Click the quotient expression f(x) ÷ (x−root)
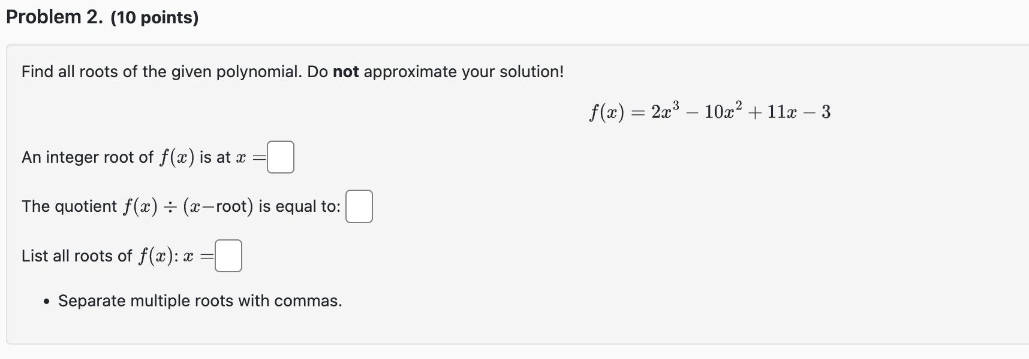 187,206
